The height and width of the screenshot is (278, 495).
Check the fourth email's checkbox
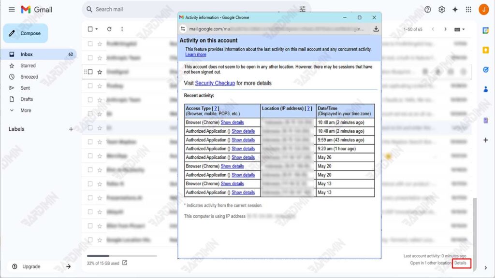90,86
